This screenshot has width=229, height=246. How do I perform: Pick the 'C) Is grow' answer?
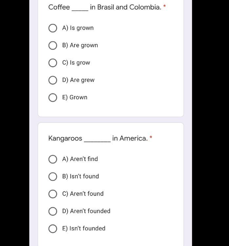(x=53, y=63)
